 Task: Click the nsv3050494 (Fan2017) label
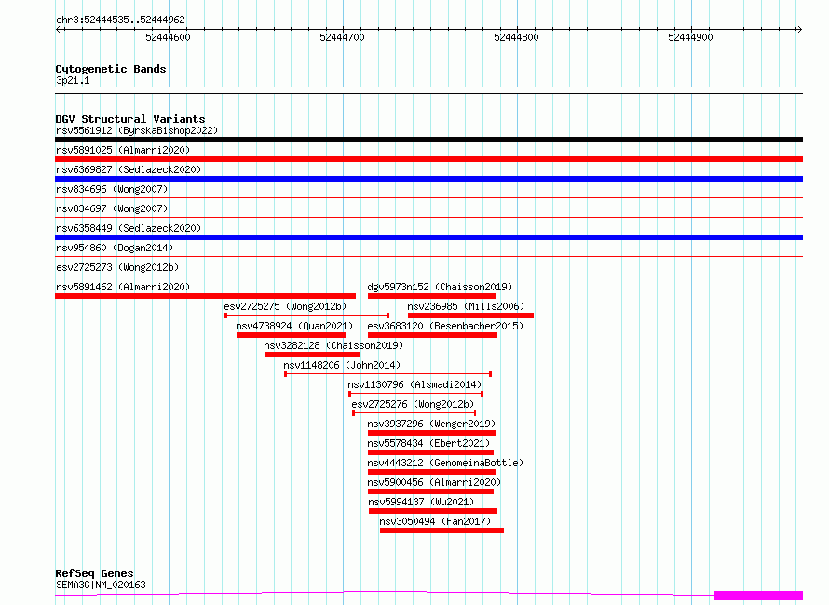coord(435,521)
